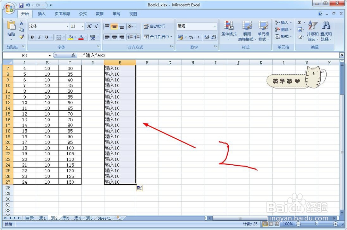Select column E header

click(x=120, y=63)
